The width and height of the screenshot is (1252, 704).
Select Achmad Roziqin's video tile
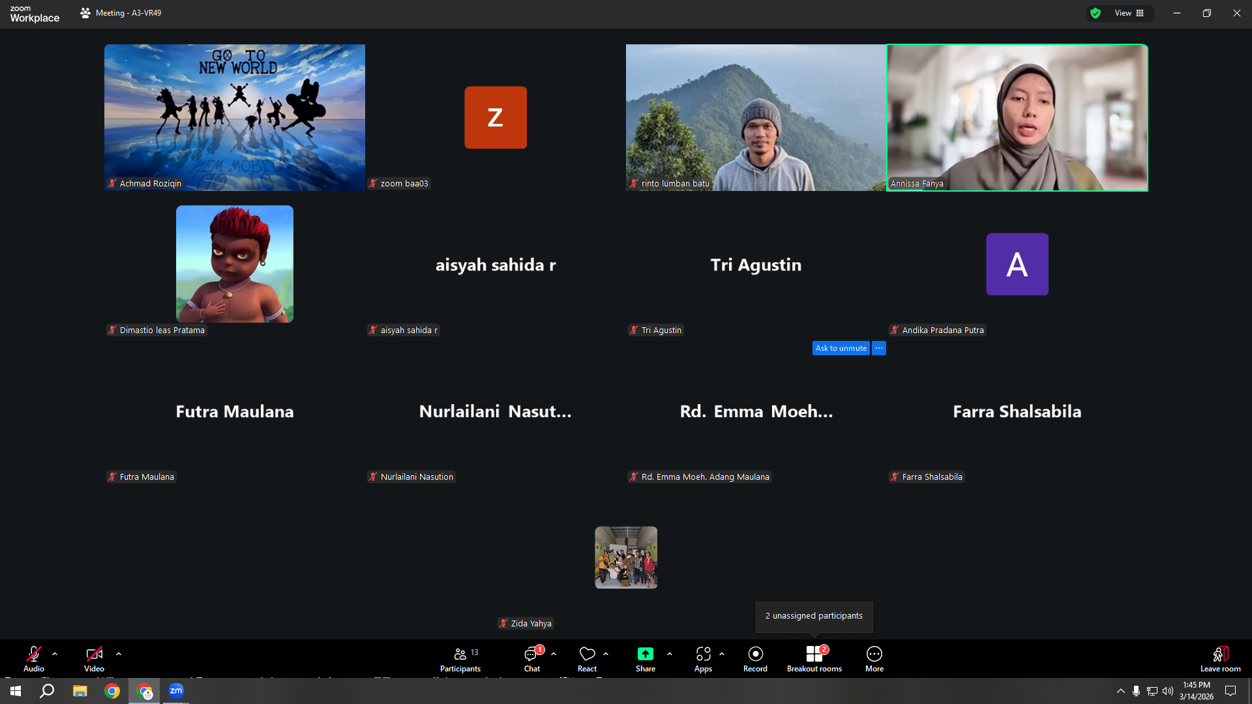point(235,117)
